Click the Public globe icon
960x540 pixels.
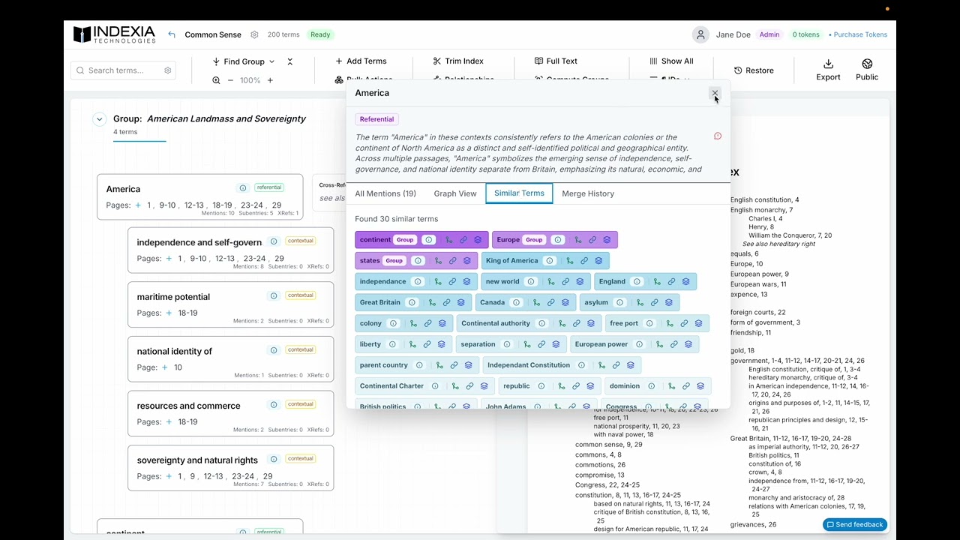pos(867,64)
